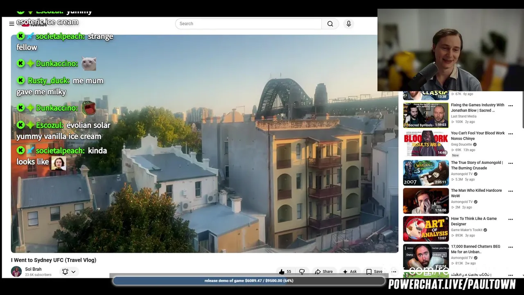Open the Ask AI button
This screenshot has width=524, height=295.
point(350,272)
